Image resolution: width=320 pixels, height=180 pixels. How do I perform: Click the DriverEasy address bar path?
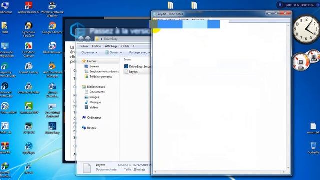pos(111,39)
